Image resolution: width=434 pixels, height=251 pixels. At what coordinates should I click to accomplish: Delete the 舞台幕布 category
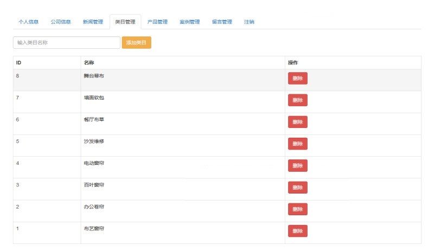297,79
